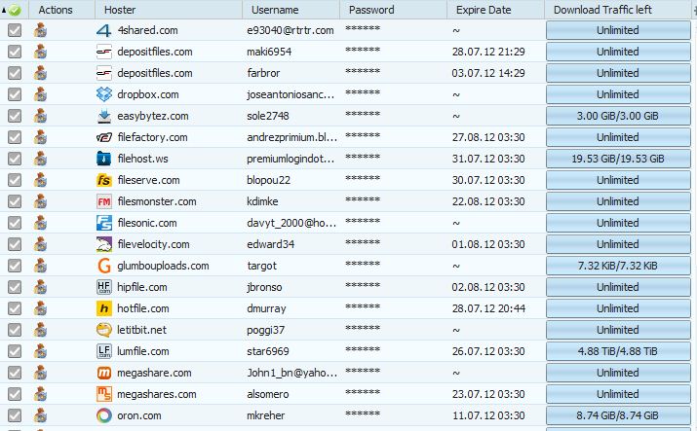
Task: Click the Actions icon for farbror account
Action: (40, 73)
